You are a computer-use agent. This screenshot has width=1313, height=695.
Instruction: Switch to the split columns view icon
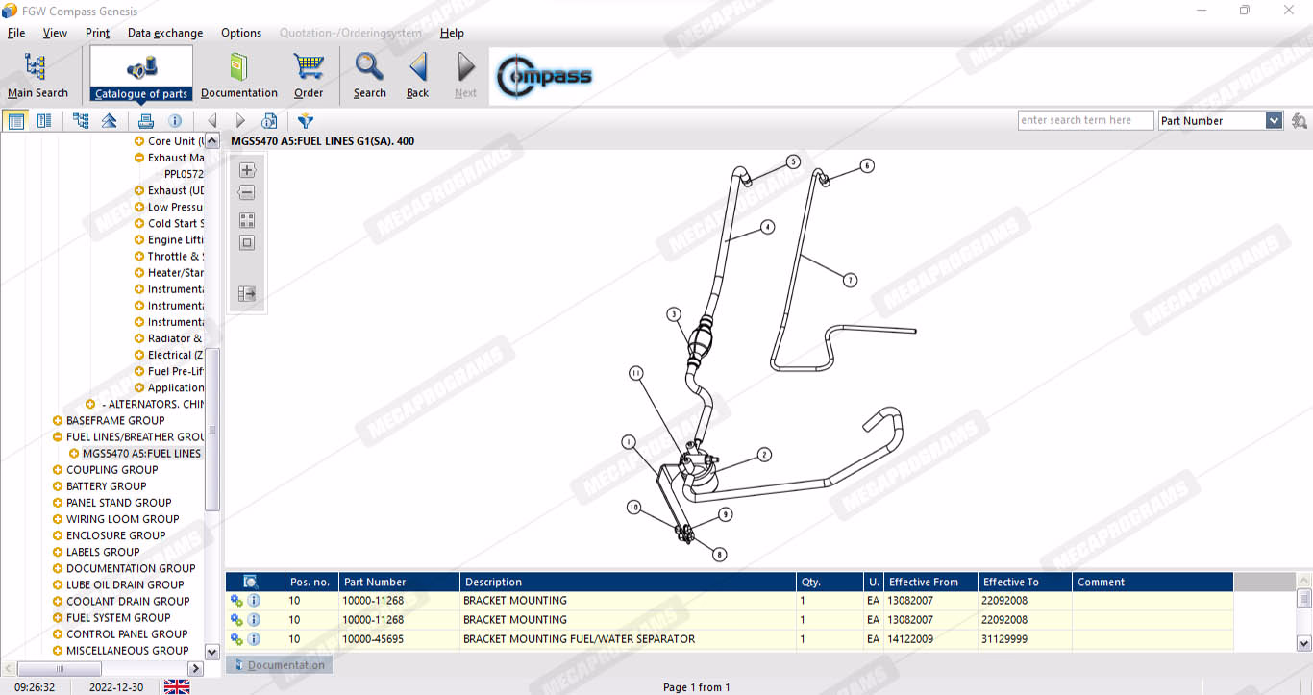point(44,121)
